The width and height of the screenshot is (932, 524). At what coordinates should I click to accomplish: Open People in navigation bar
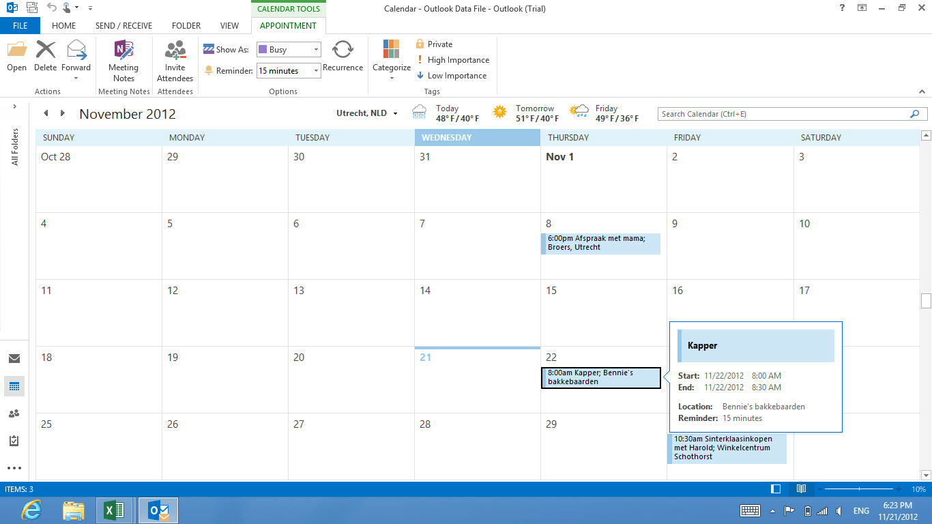[14, 413]
